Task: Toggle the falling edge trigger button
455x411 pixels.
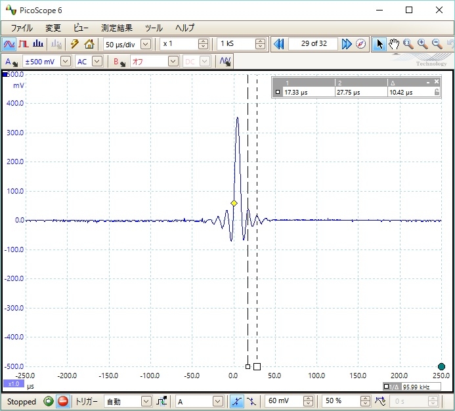Action: pos(251,401)
